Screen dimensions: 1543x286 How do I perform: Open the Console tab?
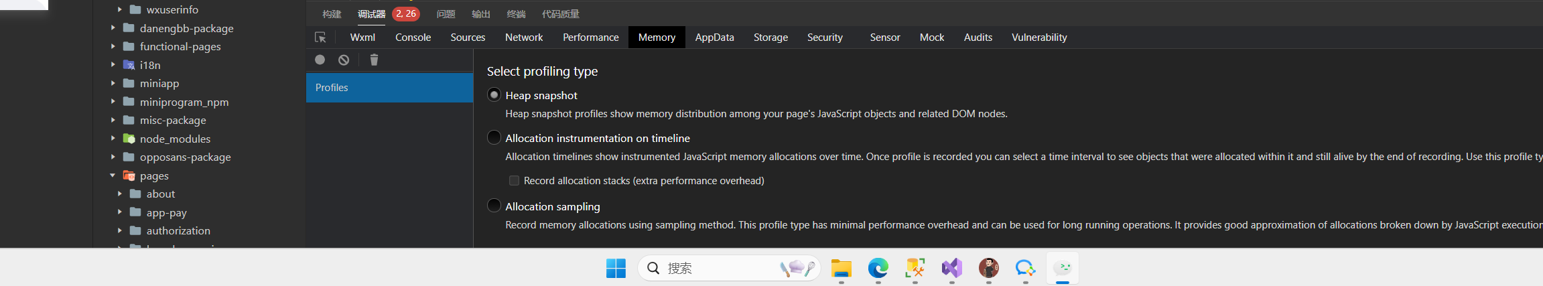point(413,38)
